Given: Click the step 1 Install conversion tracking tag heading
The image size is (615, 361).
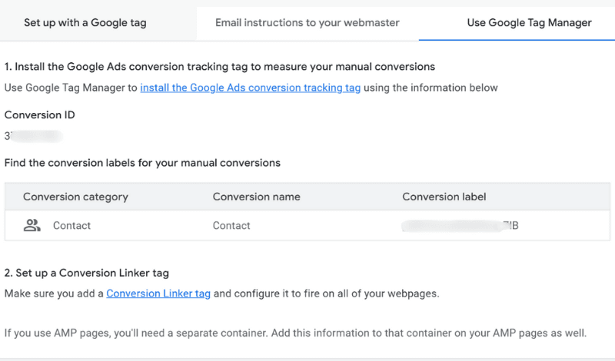Looking at the screenshot, I should coord(220,67).
